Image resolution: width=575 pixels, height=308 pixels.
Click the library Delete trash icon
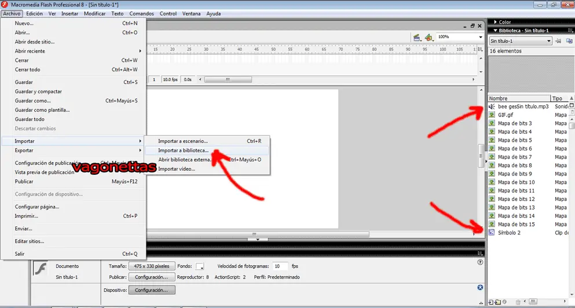pos(518,302)
